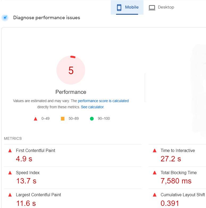The image size is (206, 208).
Task: Click the '4.9 s' value
Action: tap(24, 159)
